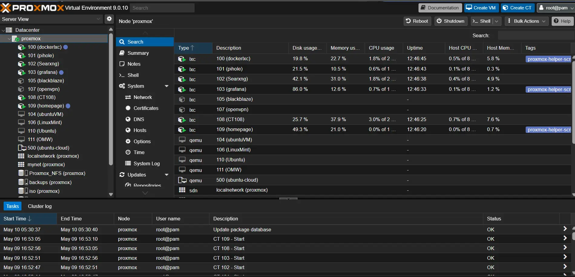Click the System Log list icon
The height and width of the screenshot is (277, 575).
coord(128,163)
